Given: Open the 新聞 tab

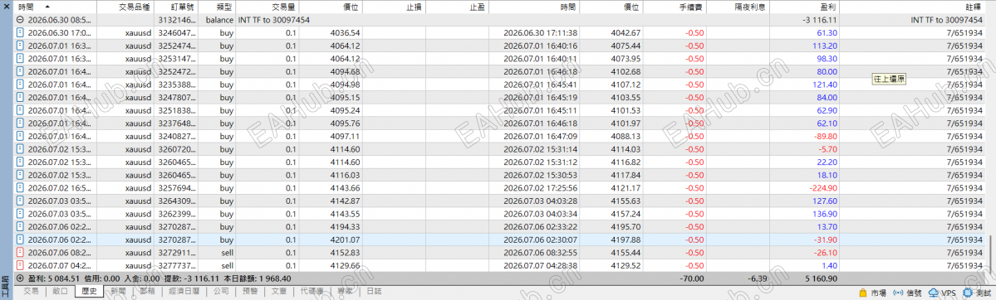Looking at the screenshot, I should click(x=117, y=292).
